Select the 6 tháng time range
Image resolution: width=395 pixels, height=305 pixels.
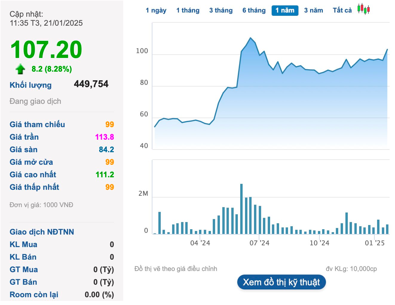254,10
